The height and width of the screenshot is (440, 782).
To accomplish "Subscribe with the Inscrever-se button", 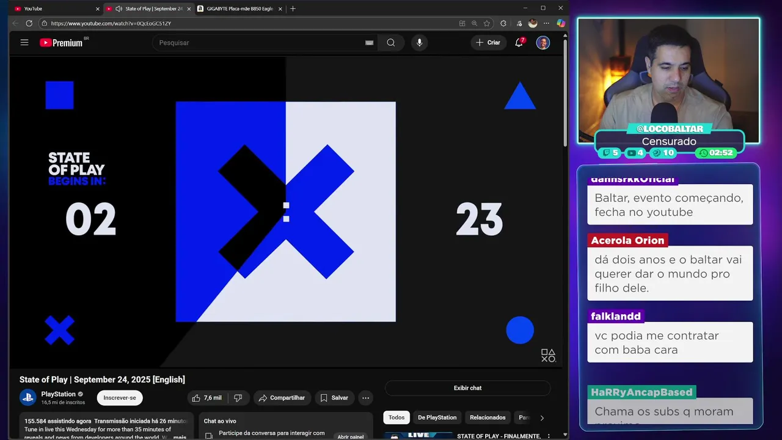I will [120, 398].
